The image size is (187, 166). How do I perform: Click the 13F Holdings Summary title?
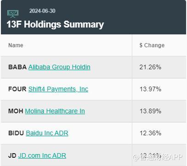55,24
